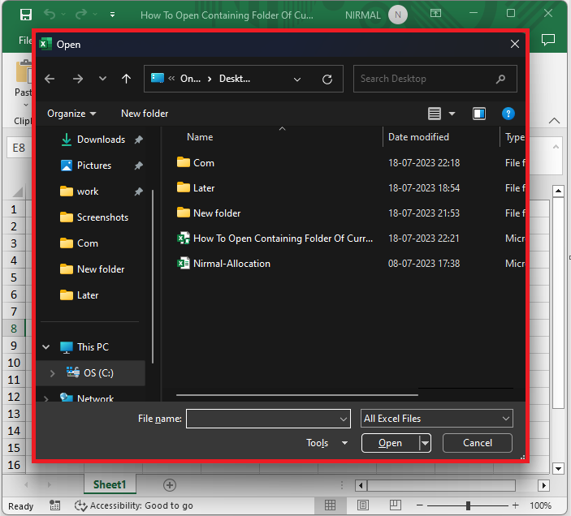571x516 pixels.
Task: Click the Search Desktop field
Action: coord(435,79)
